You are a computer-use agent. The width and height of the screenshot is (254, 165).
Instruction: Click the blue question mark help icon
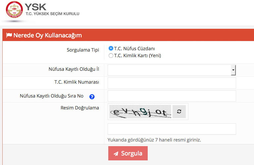coord(92,97)
